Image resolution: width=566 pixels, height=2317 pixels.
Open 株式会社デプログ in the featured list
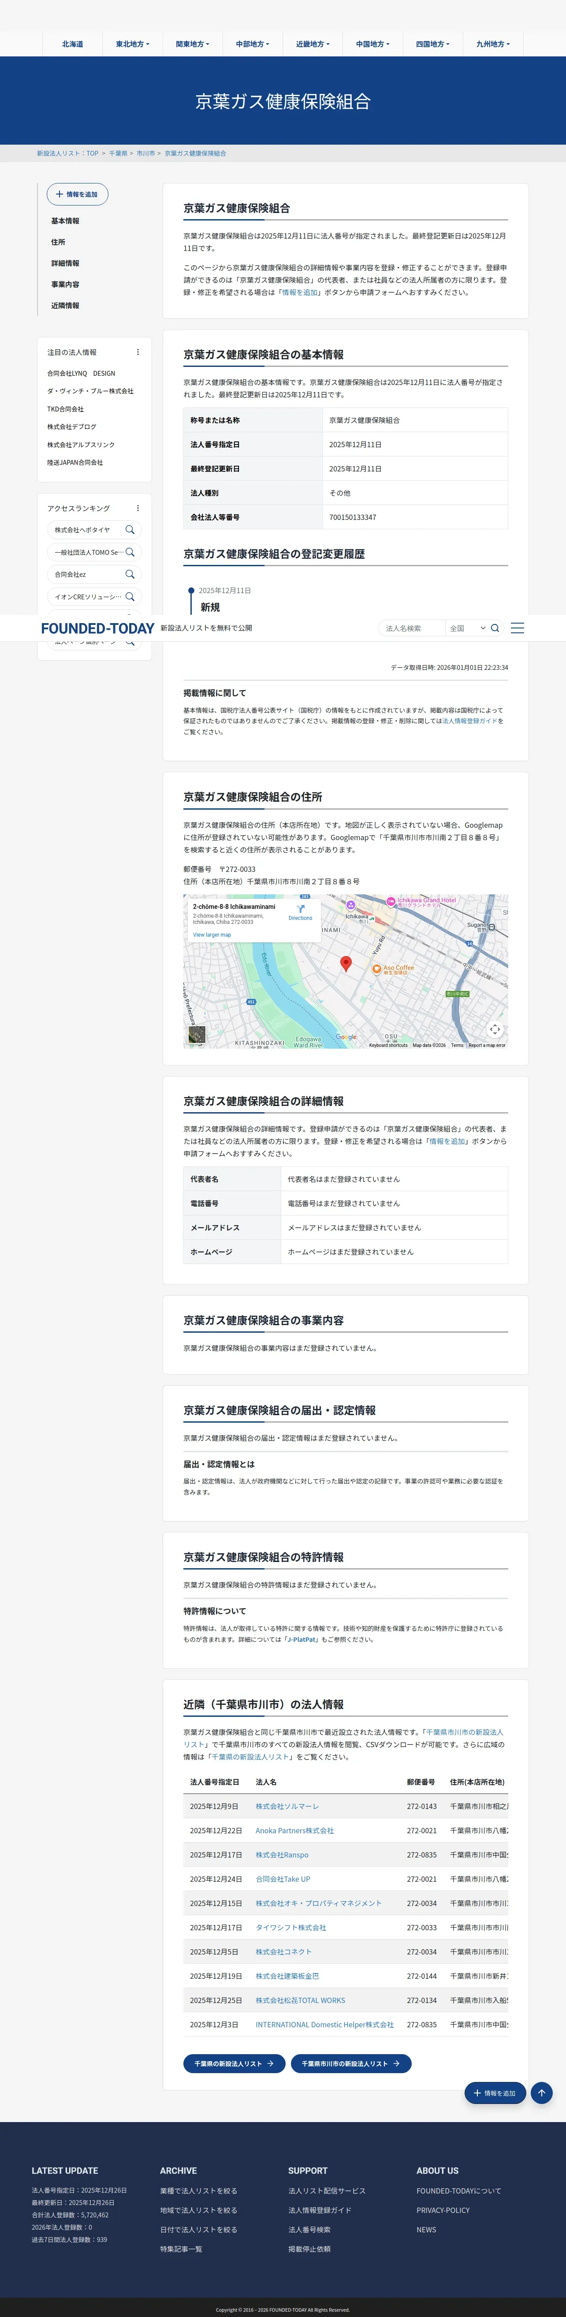(72, 427)
